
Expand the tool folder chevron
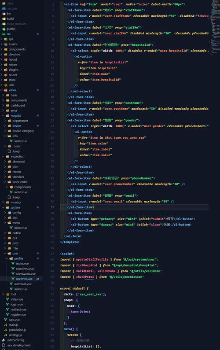3,294
